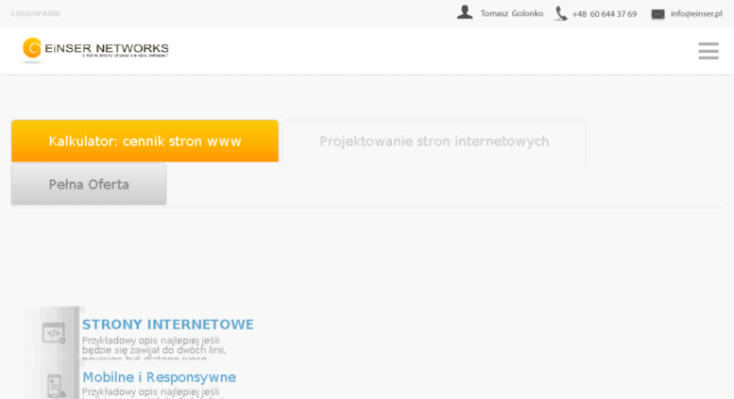Viewport: 734px width, 399px height.
Task: Click the phone handset icon
Action: tap(560, 13)
